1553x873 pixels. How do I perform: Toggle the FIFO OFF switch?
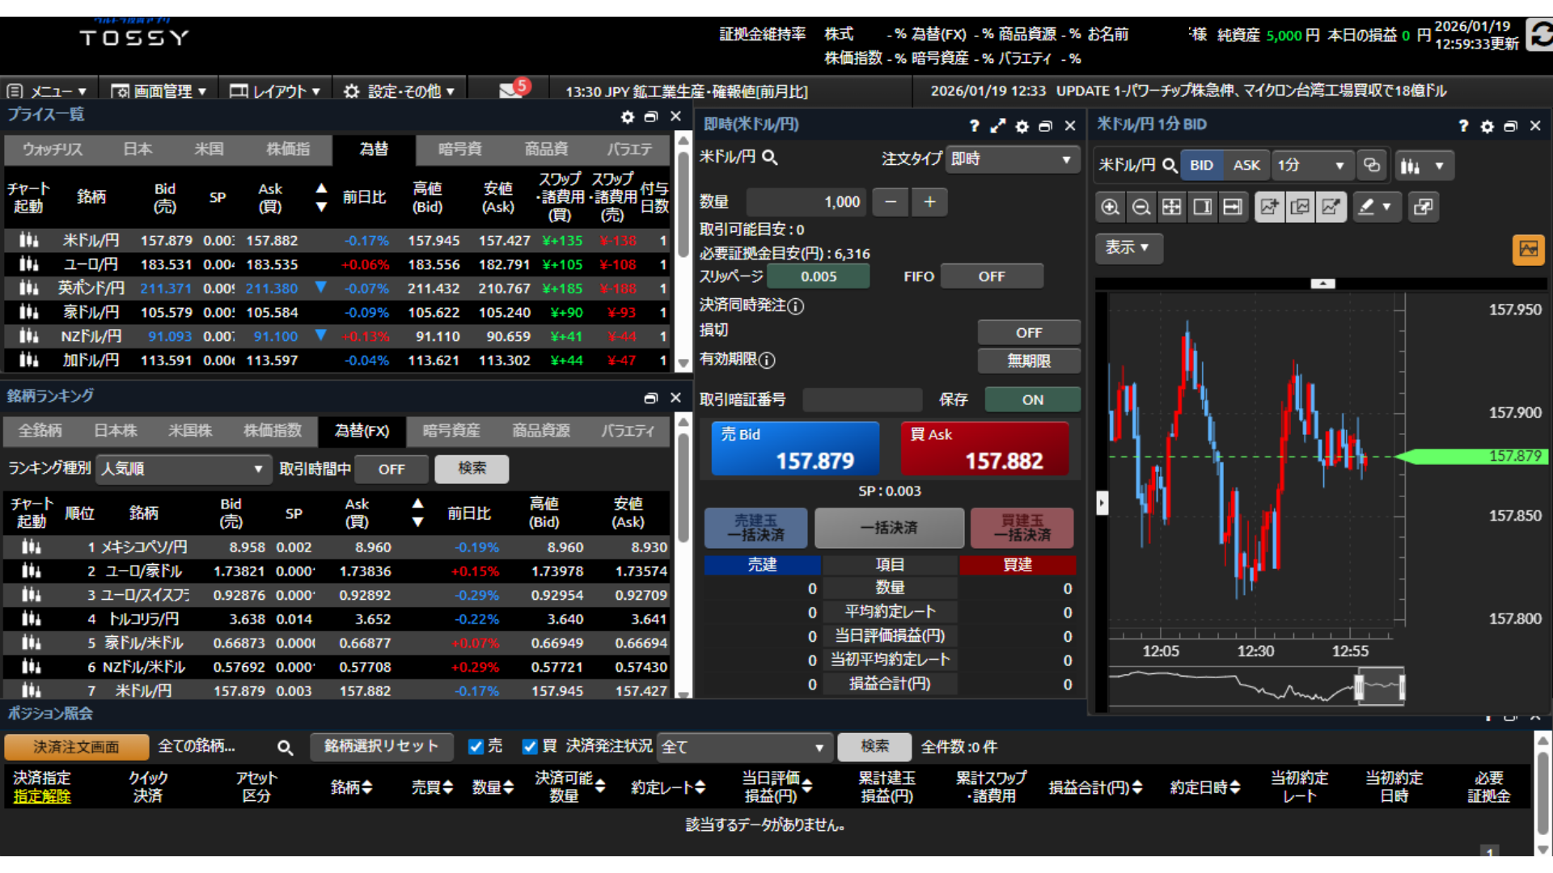[x=991, y=276]
